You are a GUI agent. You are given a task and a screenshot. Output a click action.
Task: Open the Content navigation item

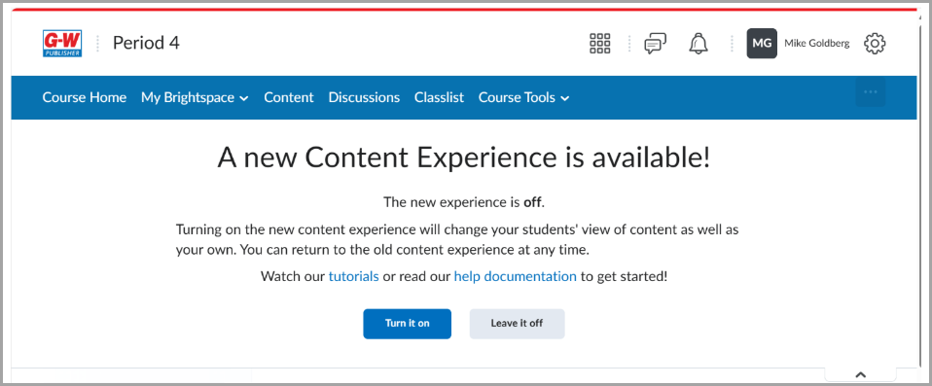pos(289,97)
